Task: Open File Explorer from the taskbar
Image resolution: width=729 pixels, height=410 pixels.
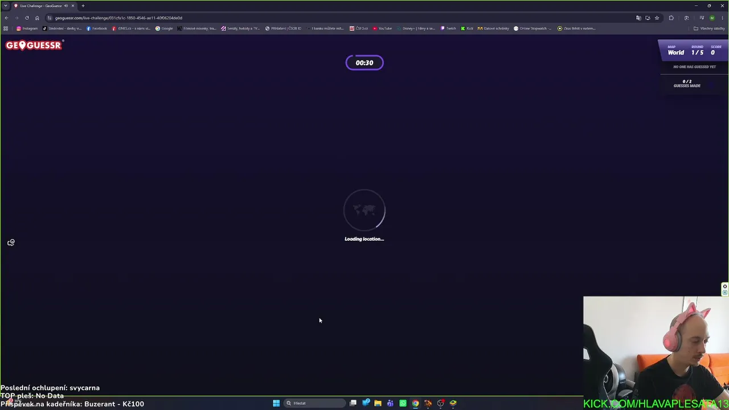Action: pos(378,403)
